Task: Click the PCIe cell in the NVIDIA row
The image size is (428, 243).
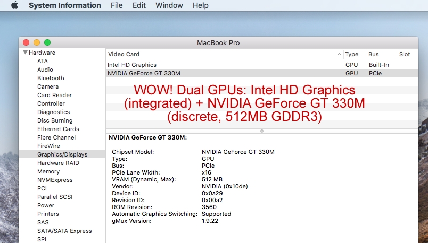Action: coord(375,73)
